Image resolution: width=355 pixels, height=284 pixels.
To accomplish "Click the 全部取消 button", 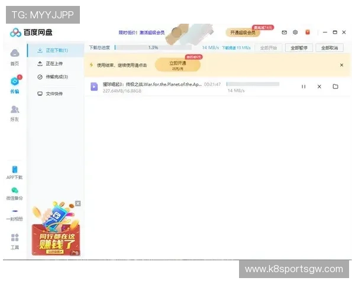I will pos(330,48).
